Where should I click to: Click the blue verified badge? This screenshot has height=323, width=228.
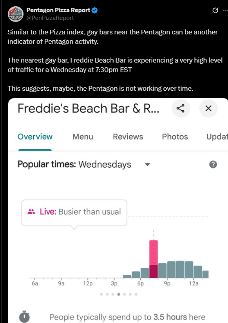coord(95,10)
